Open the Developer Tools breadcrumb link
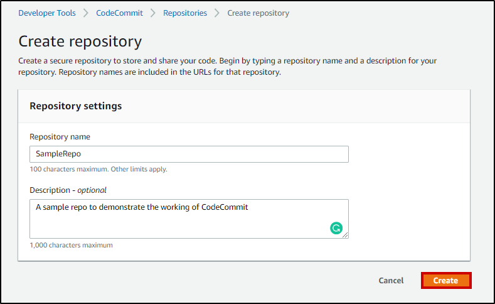 point(46,13)
